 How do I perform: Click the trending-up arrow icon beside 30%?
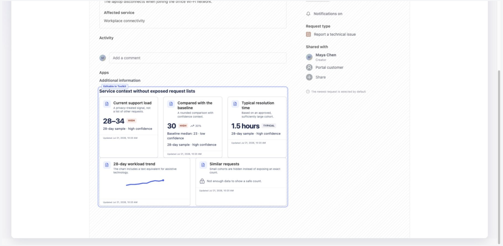[x=192, y=126]
